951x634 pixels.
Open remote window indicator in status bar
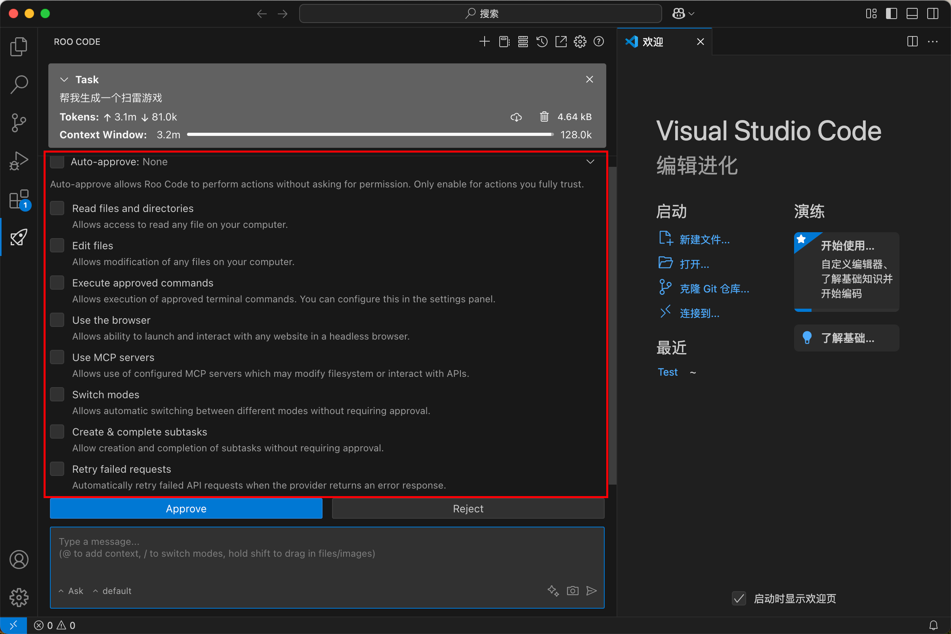(x=13, y=626)
